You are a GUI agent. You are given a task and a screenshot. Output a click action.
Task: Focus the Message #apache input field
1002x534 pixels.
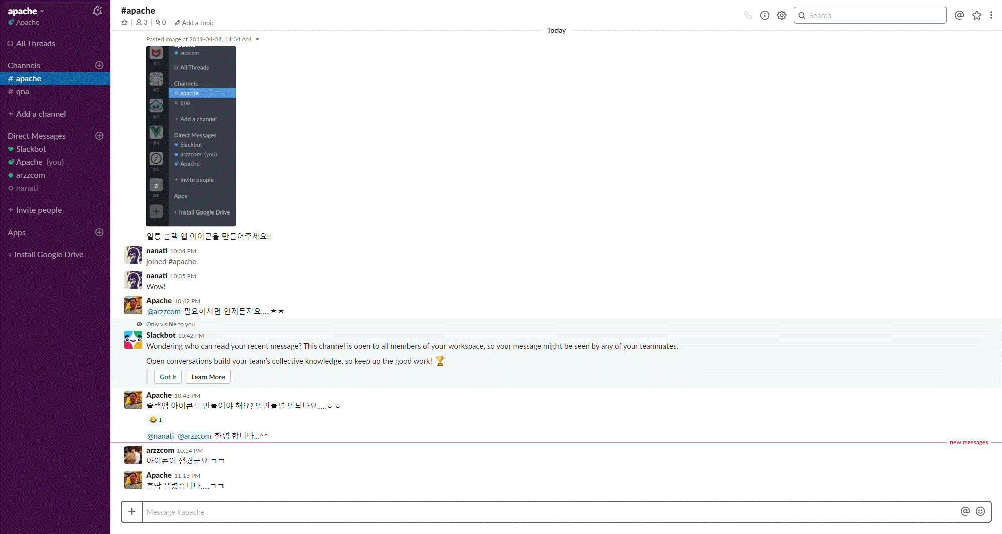click(x=550, y=512)
